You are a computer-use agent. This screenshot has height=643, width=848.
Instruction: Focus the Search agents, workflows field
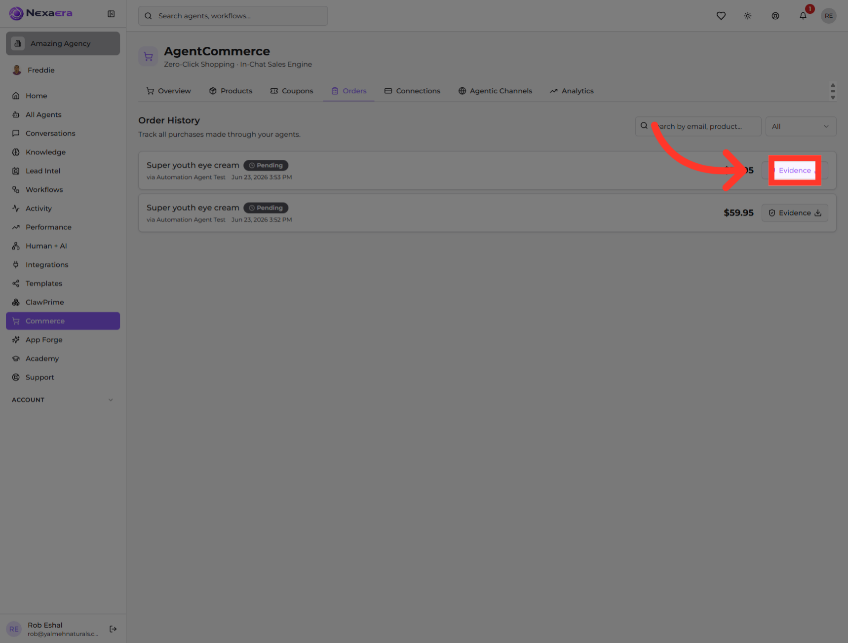coord(233,16)
